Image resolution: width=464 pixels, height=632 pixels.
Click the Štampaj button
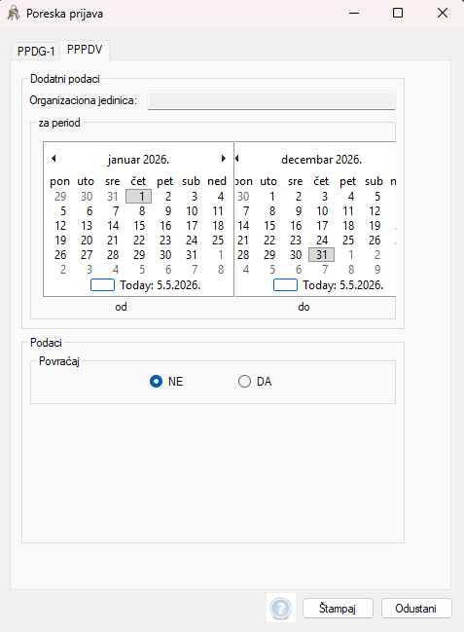click(338, 609)
